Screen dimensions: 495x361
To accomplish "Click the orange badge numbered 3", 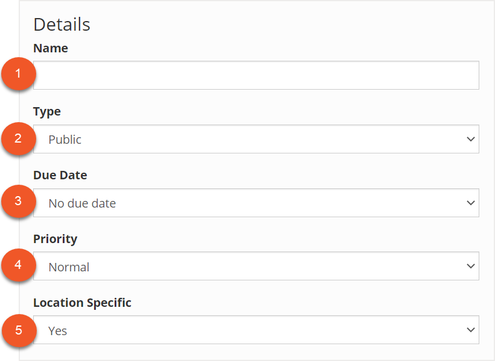I will (18, 202).
